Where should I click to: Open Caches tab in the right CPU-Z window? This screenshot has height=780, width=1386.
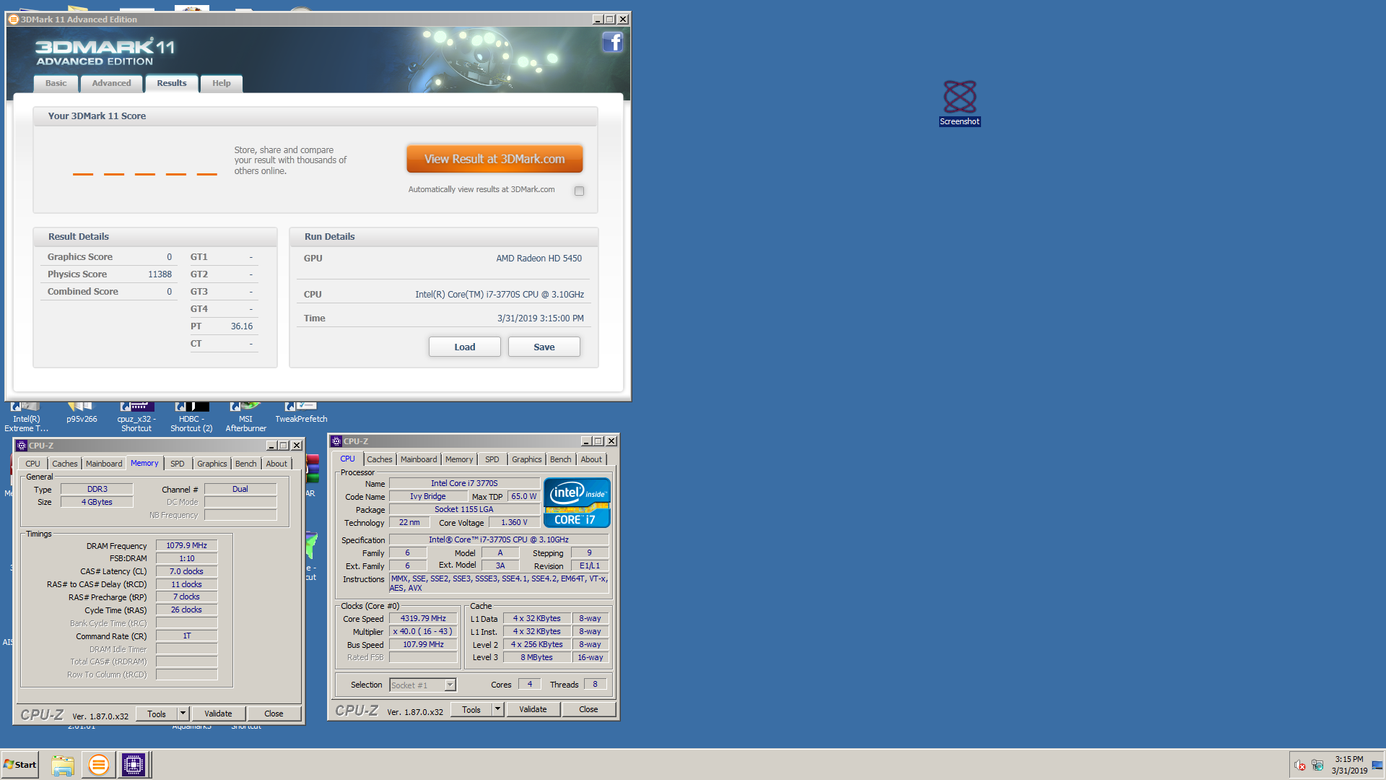tap(380, 459)
